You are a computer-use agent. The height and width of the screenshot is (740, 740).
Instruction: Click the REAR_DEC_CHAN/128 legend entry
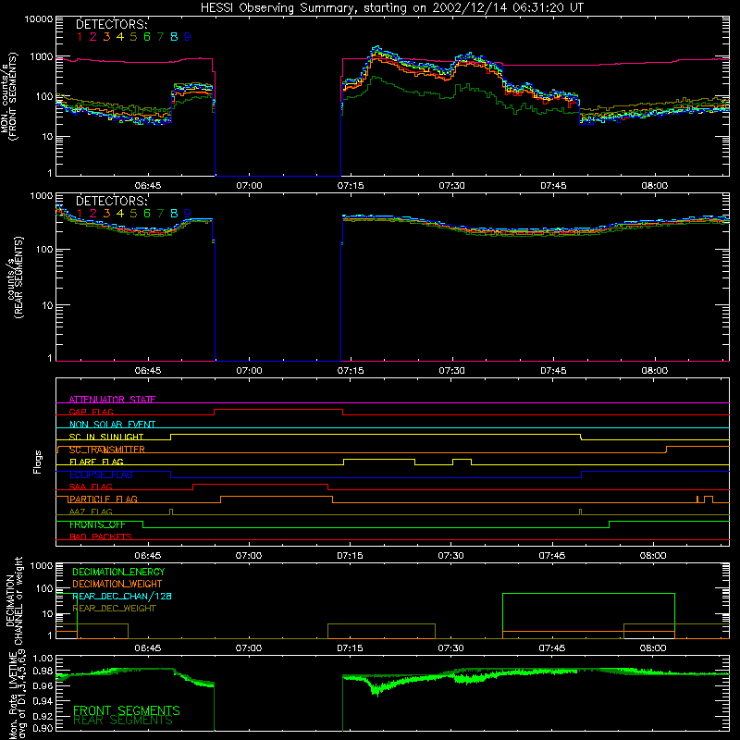tap(122, 596)
